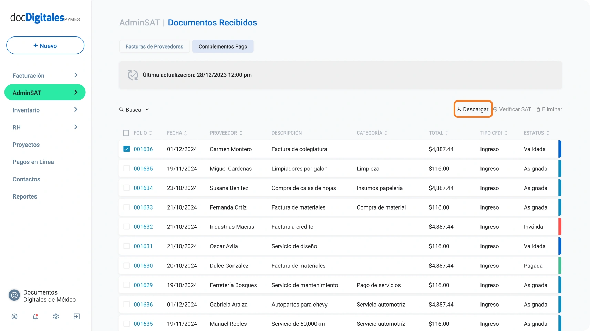This screenshot has width=590, height=331.
Task: Click 'Servicio de mantenimiento' description
Action: click(305, 285)
